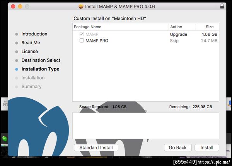Close the installer with red button

click(x=13, y=6)
